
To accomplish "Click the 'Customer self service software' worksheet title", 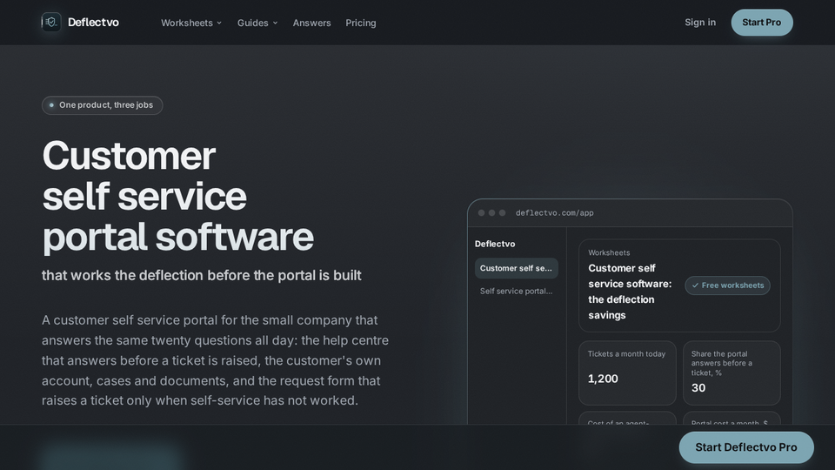I will coord(630,292).
